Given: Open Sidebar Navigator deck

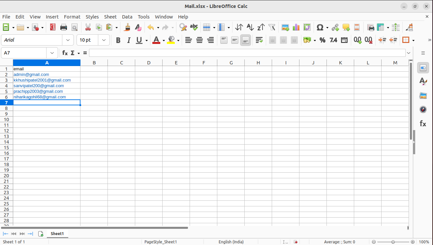Looking at the screenshot, I should click(423, 109).
